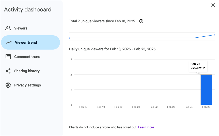Click the right handle of date range slider
This screenshot has width=219, height=136.
click(x=215, y=35)
